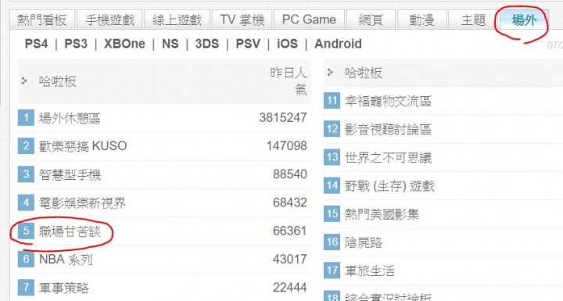Click rank badge 7 beside 軍事策略
The width and height of the screenshot is (563, 301).
coord(26,288)
